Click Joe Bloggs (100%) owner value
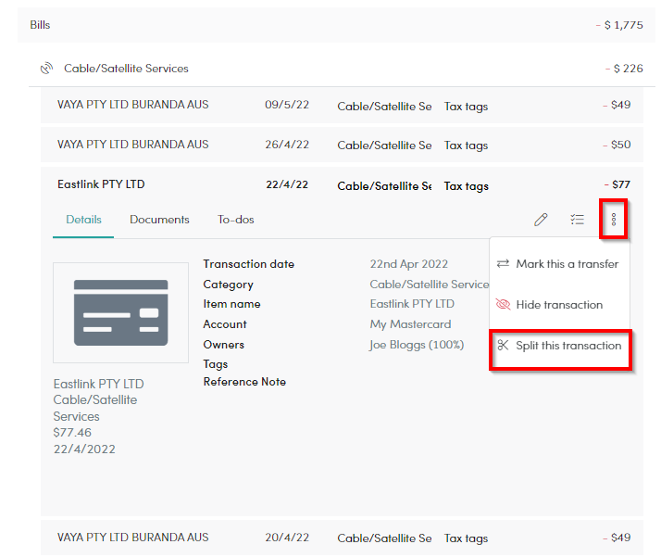661x557 pixels. 417,345
